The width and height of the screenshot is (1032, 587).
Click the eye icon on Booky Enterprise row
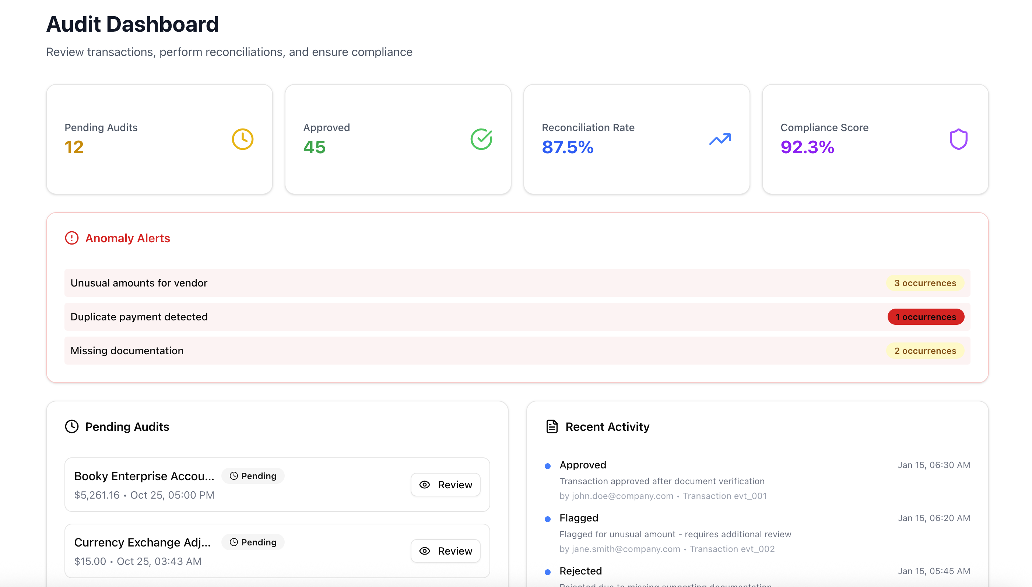(425, 485)
